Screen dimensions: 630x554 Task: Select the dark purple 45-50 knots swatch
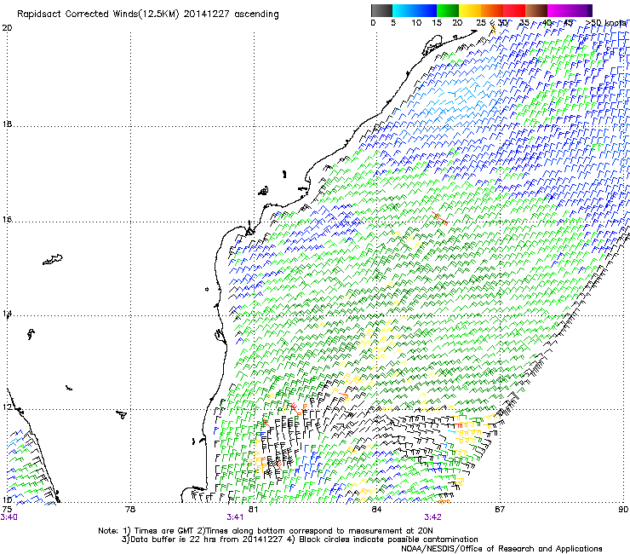[x=581, y=10]
